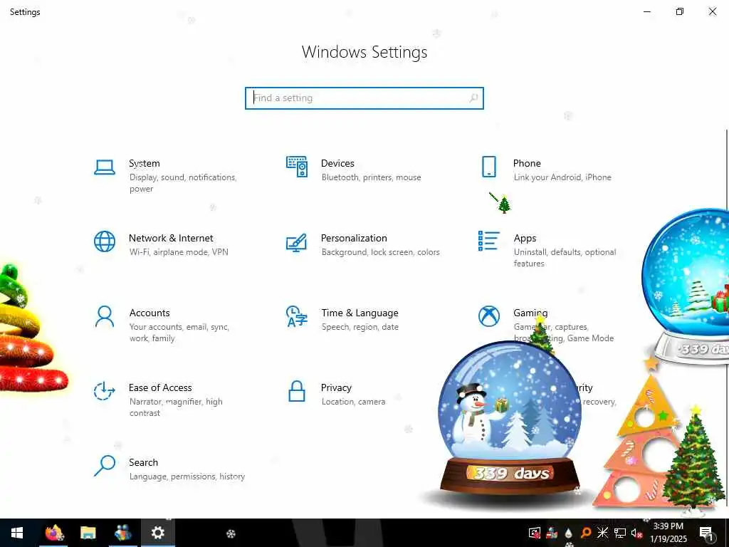This screenshot has height=547, width=729.
Task: Open Accounts person icon
Action: 105,317
